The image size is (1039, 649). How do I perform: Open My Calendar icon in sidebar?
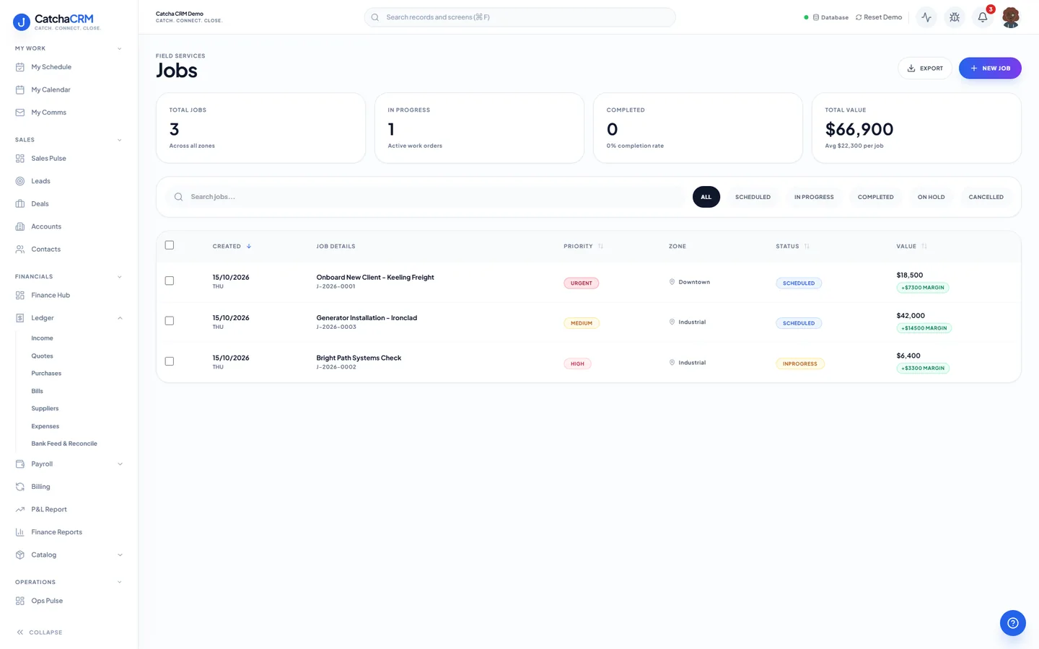(x=20, y=90)
